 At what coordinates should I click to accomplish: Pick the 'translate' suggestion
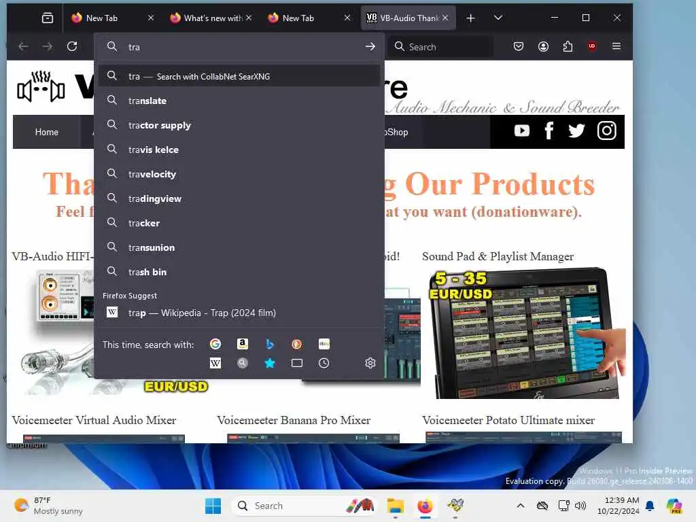(x=239, y=101)
